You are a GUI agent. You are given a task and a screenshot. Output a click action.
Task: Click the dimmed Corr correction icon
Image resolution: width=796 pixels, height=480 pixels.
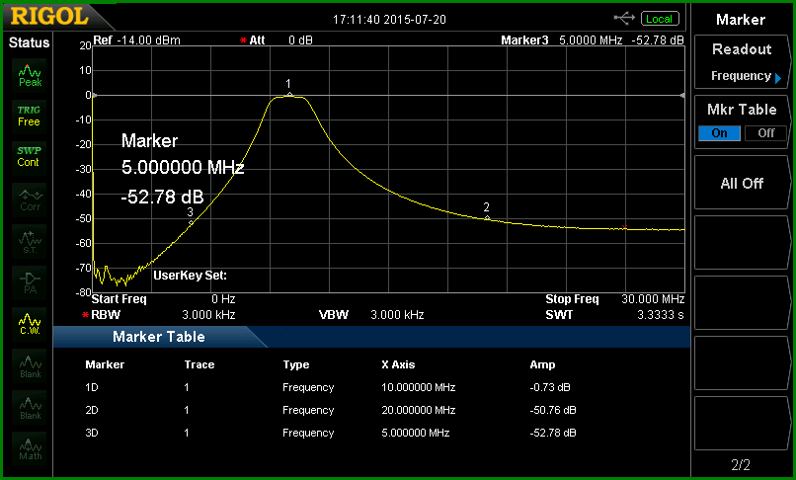[x=30, y=200]
